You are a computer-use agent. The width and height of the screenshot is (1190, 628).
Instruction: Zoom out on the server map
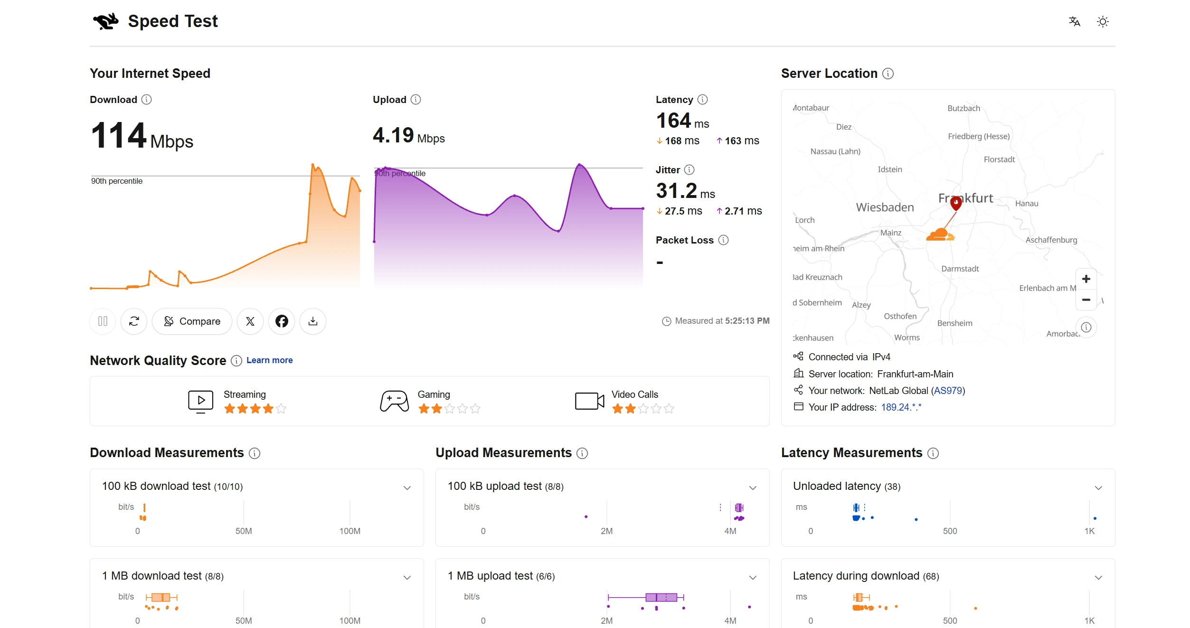click(x=1086, y=300)
